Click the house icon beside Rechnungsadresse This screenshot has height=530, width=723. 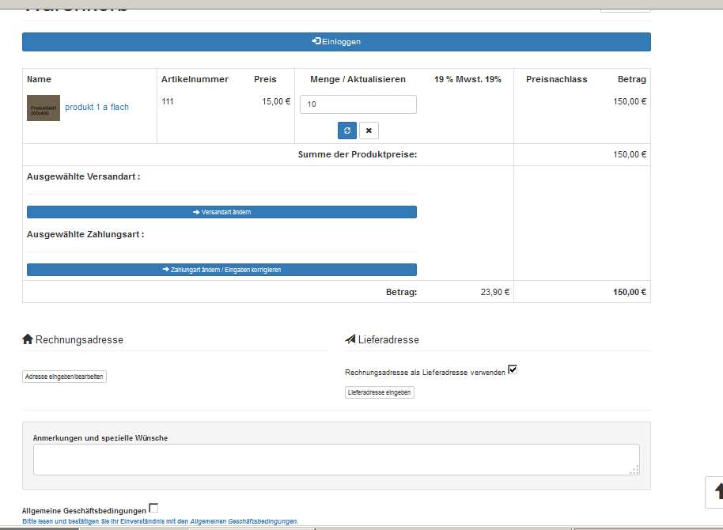tap(28, 339)
